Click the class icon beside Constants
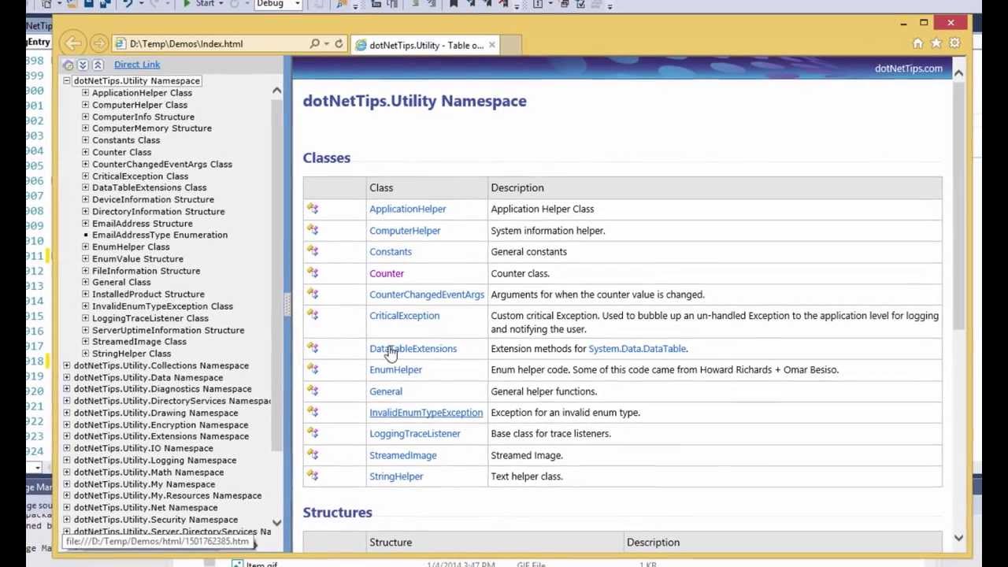 (313, 251)
